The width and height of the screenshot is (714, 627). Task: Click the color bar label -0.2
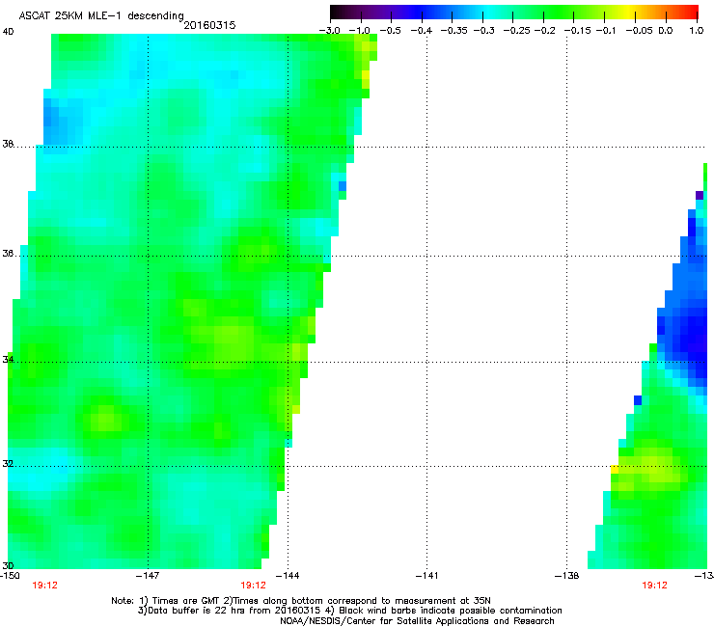point(544,31)
